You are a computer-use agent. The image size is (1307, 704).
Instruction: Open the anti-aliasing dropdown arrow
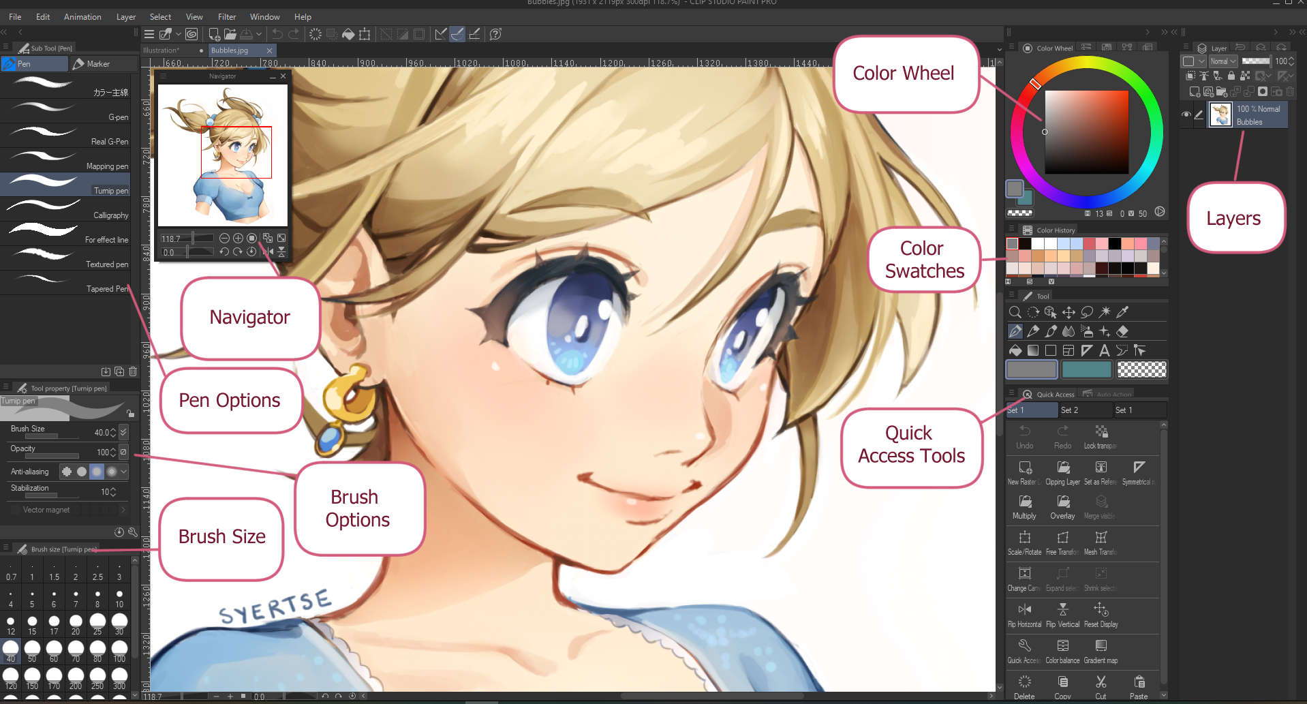coord(123,472)
